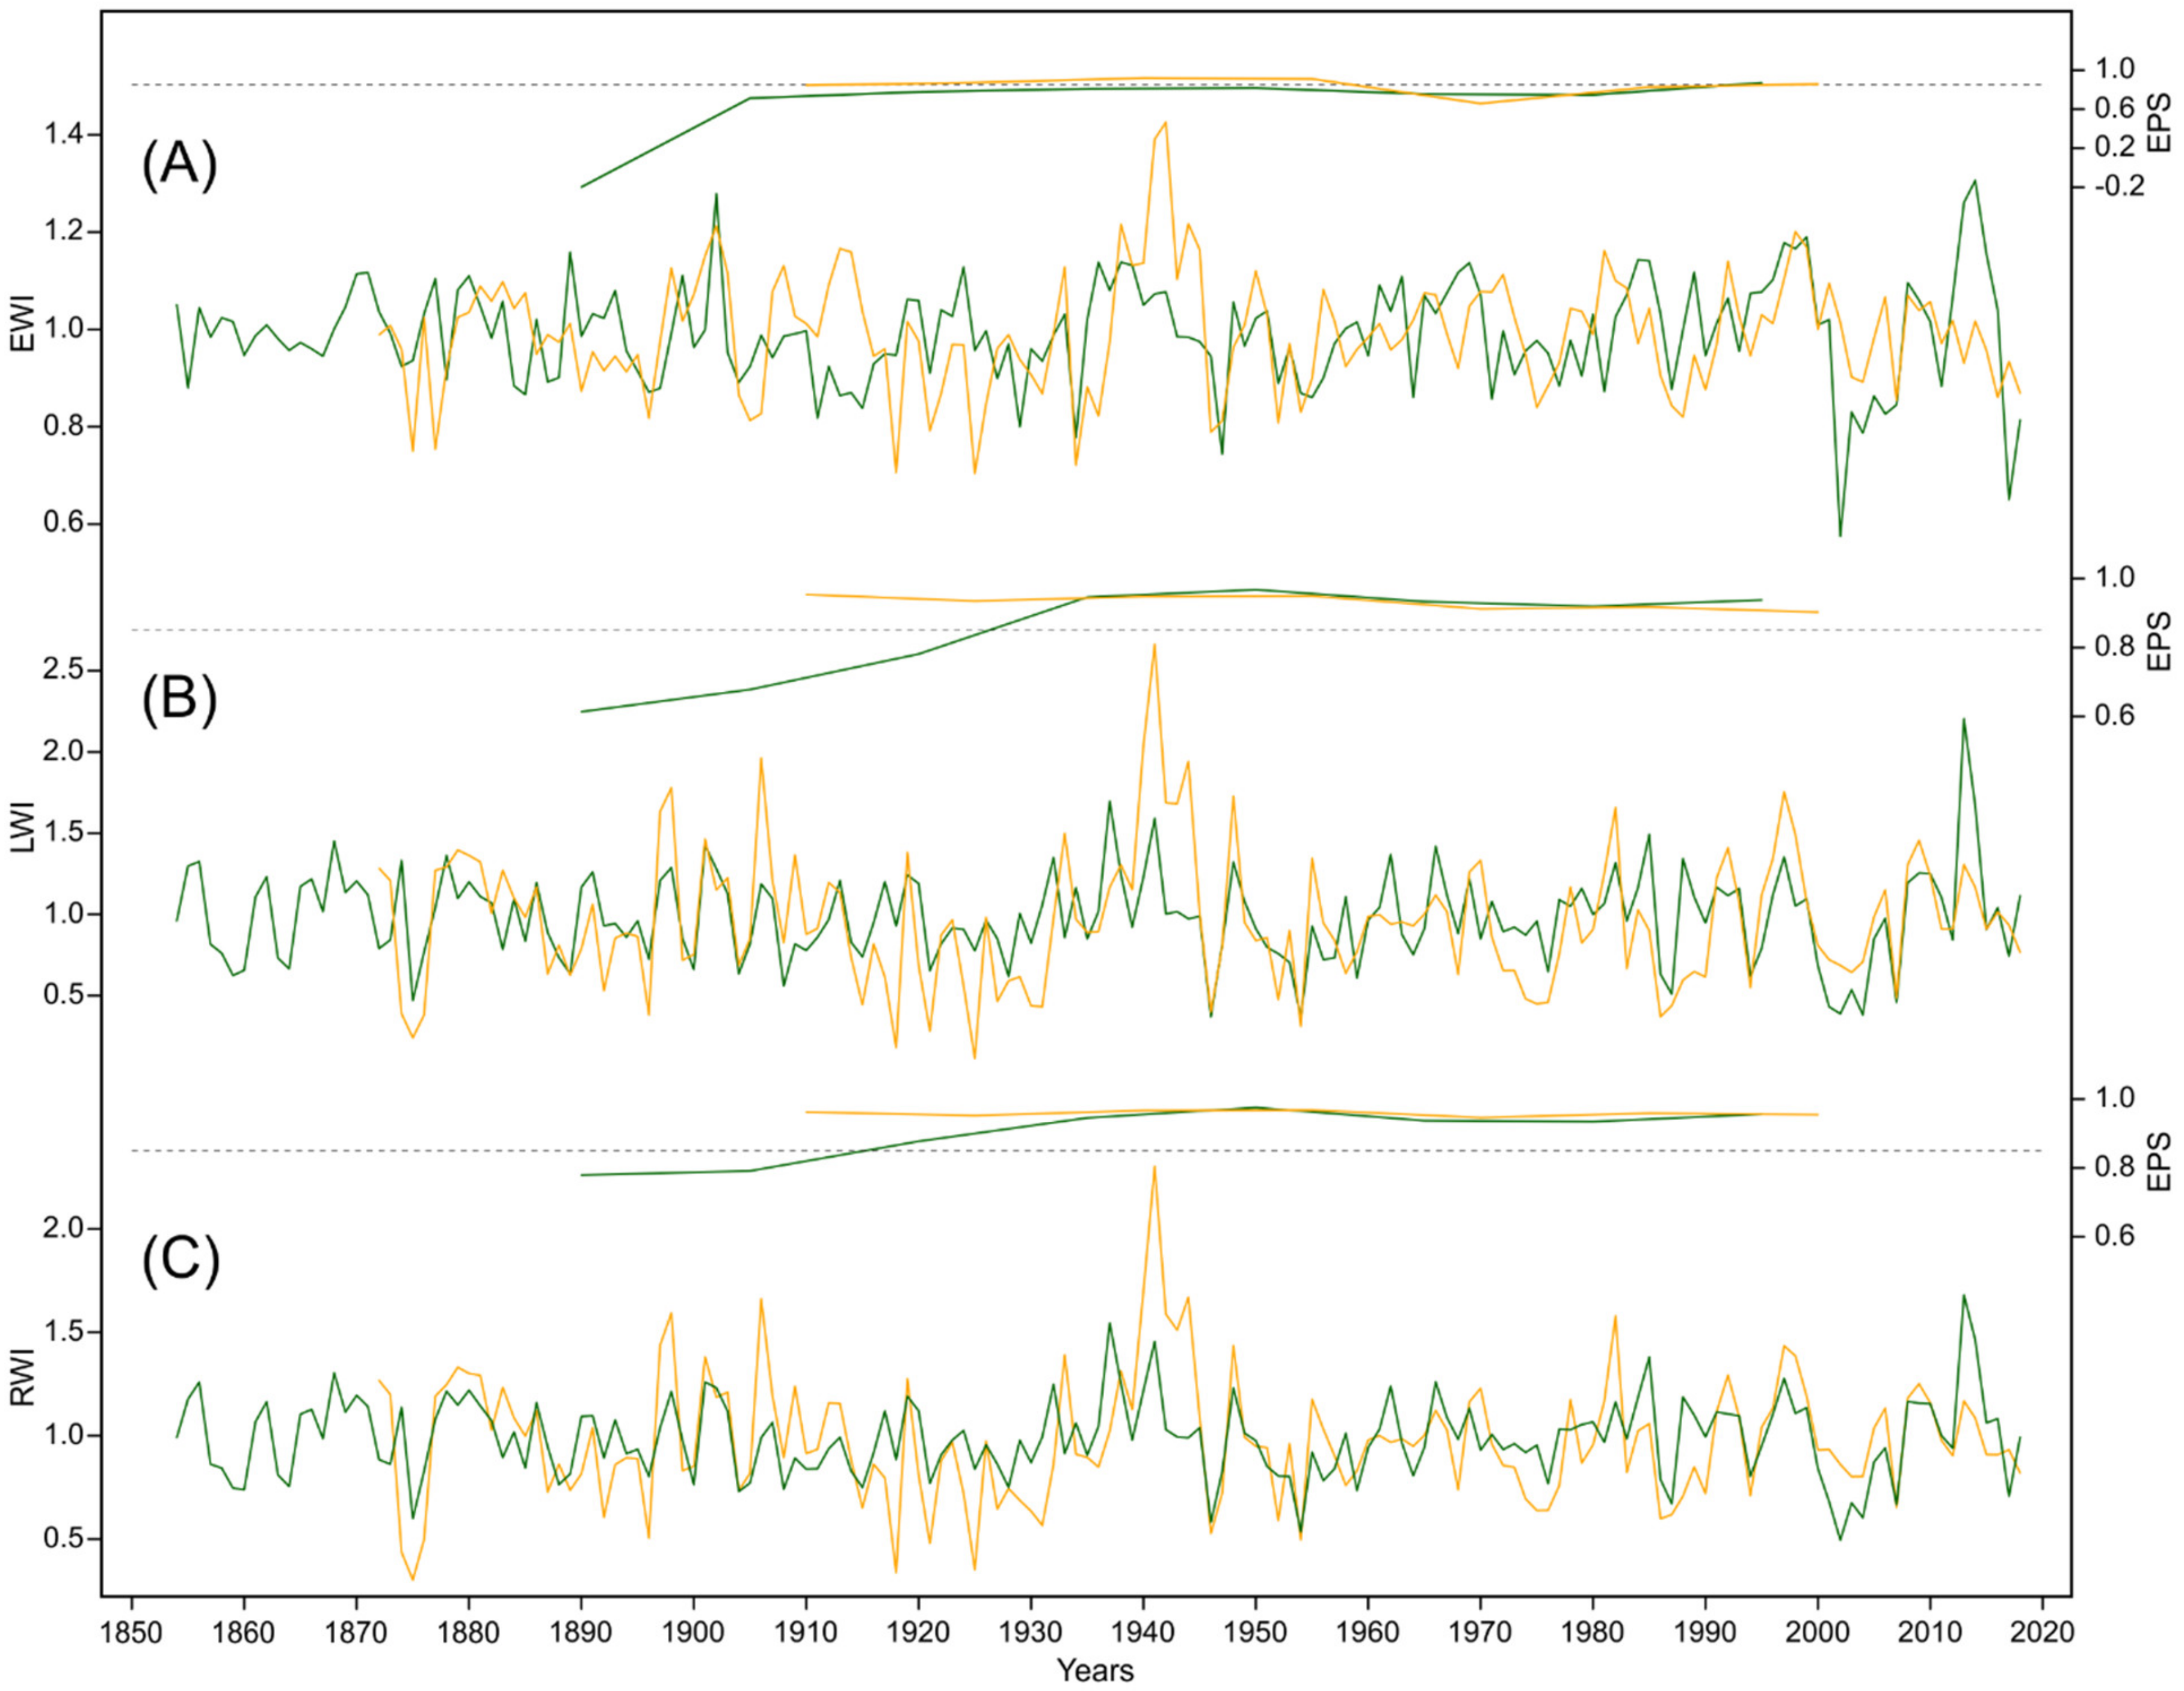The width and height of the screenshot is (2184, 1691).
Task: Click the top panel EPS axis title
Action: click(x=2160, y=122)
